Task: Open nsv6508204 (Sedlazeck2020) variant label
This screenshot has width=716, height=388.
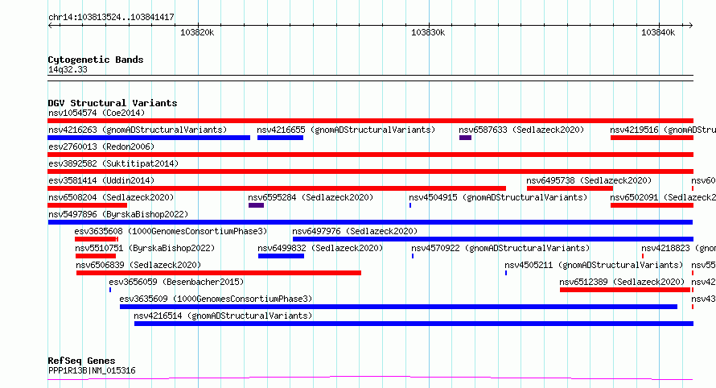Action: click(x=111, y=197)
